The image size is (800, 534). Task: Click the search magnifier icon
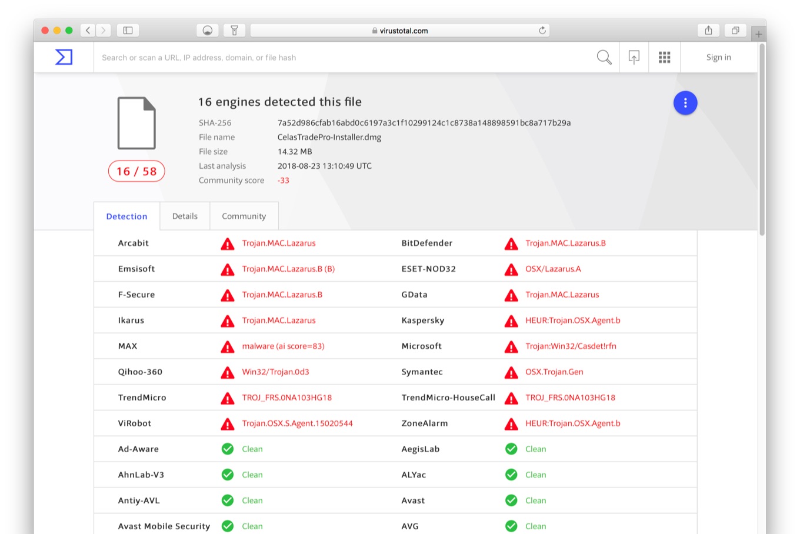(x=604, y=57)
